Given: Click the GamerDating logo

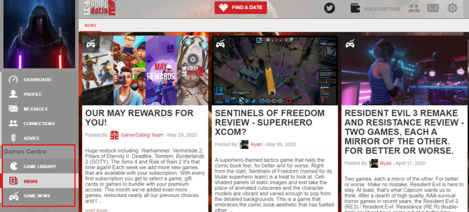Looking at the screenshot, I should 99,8.
